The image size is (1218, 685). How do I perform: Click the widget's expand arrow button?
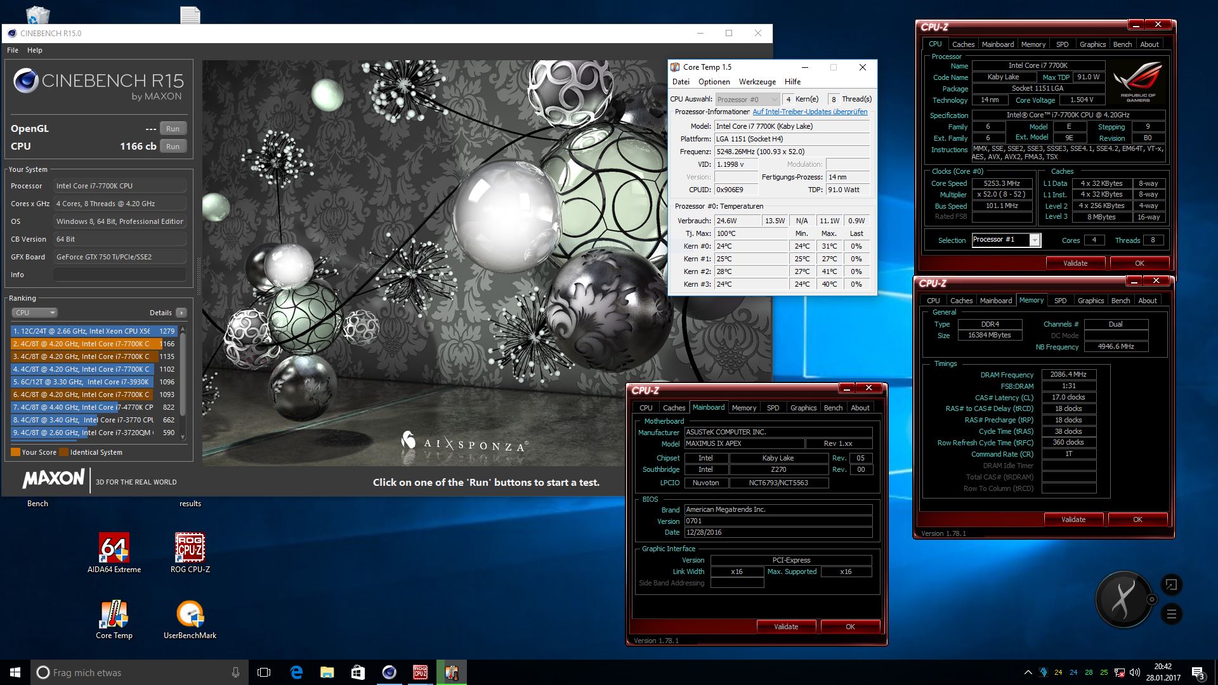tap(1171, 585)
